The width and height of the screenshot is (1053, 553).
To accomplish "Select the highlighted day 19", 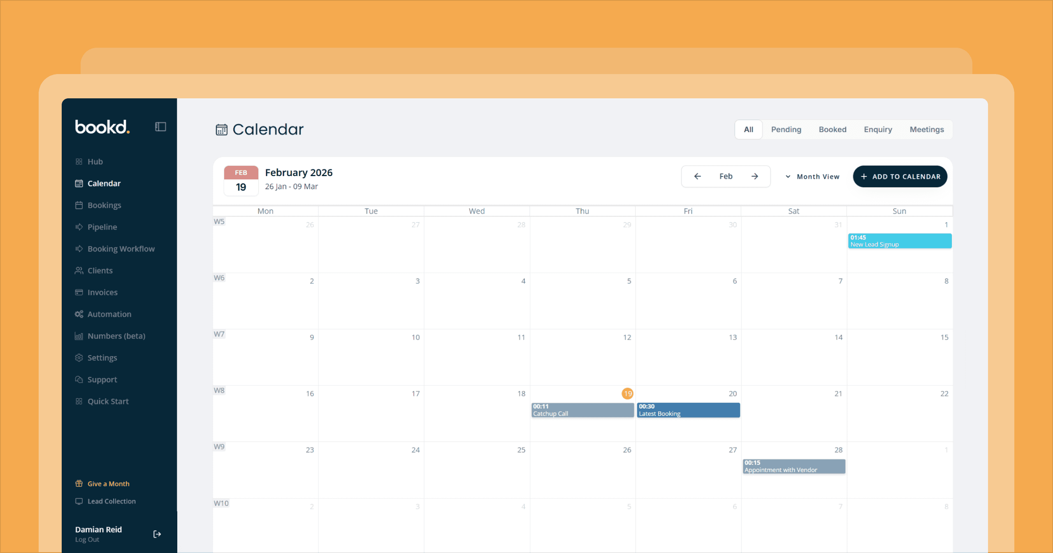I will click(627, 394).
